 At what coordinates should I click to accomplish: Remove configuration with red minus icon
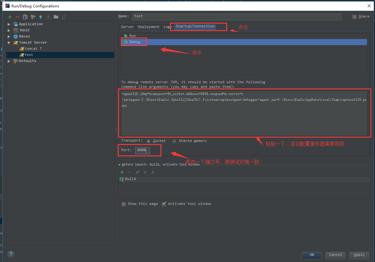pos(18,17)
